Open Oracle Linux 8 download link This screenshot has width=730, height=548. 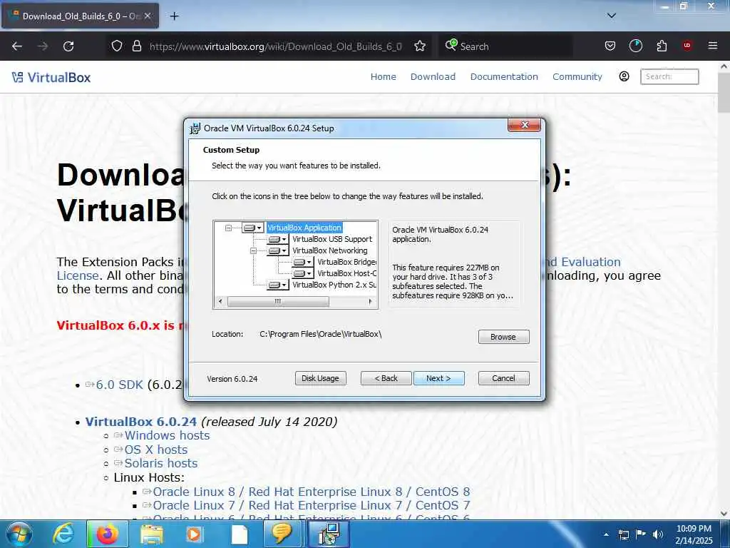(x=311, y=492)
